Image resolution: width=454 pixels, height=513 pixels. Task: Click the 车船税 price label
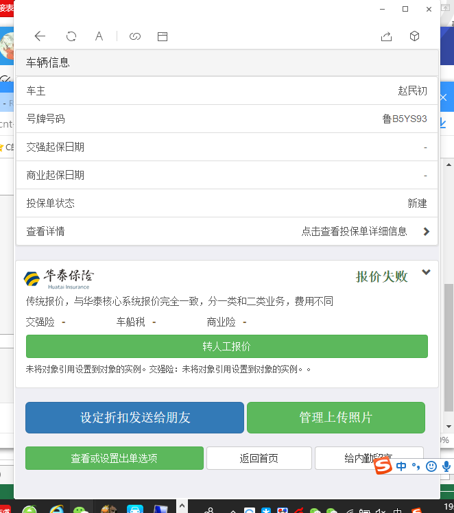131,322
